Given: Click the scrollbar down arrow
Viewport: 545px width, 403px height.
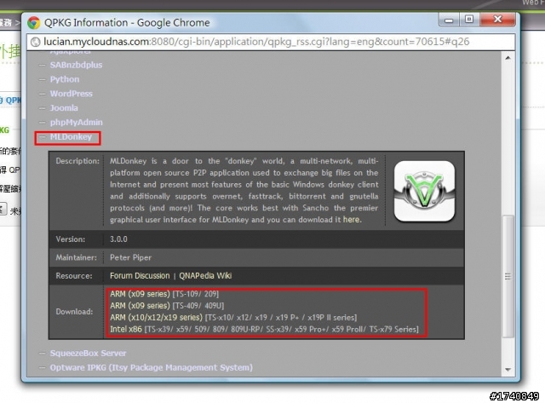Looking at the screenshot, I should click(x=508, y=369).
